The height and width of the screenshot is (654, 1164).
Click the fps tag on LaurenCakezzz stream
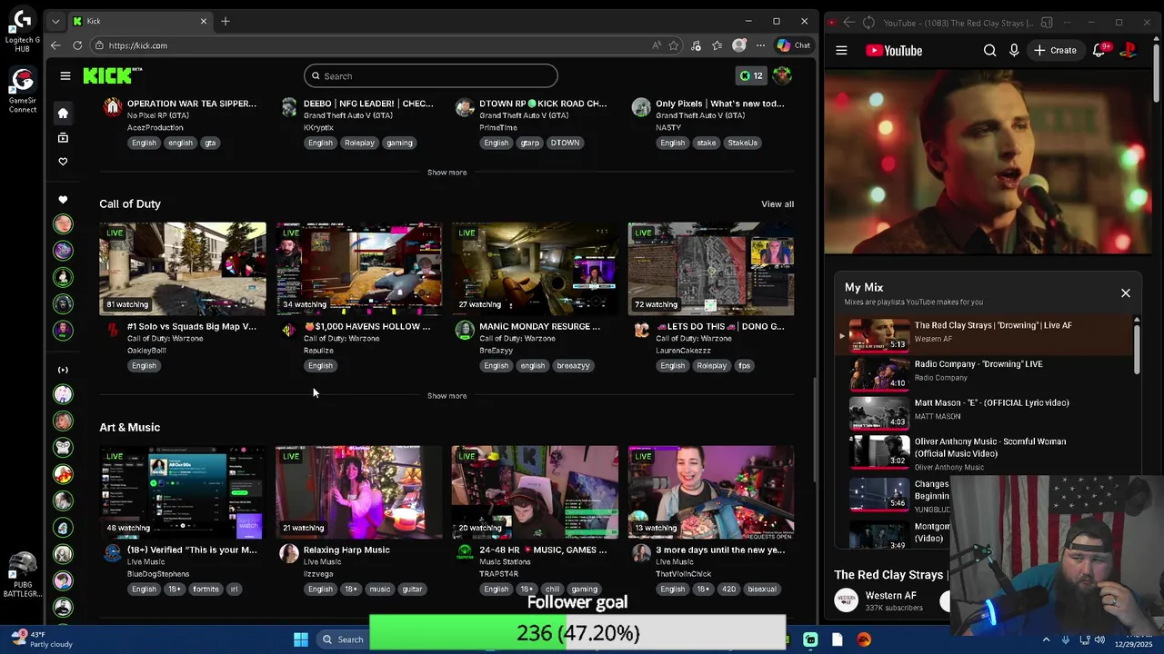[x=744, y=366]
